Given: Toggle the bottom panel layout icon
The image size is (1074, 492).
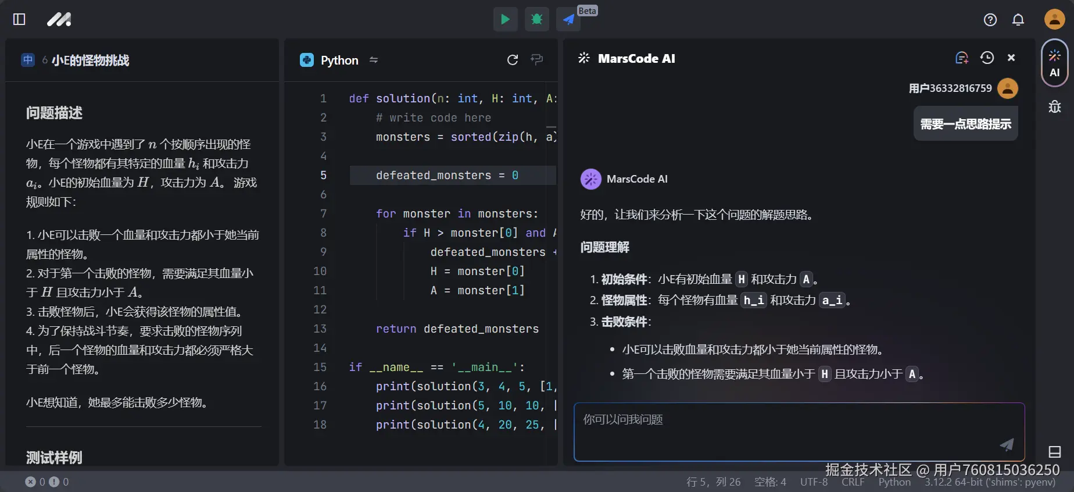Looking at the screenshot, I should pyautogui.click(x=1054, y=452).
